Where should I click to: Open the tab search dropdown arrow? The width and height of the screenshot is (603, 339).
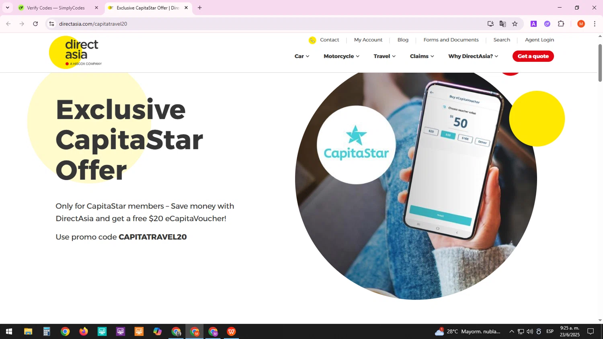click(x=7, y=8)
